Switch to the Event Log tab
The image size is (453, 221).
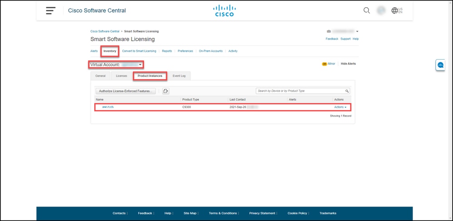[x=179, y=76]
